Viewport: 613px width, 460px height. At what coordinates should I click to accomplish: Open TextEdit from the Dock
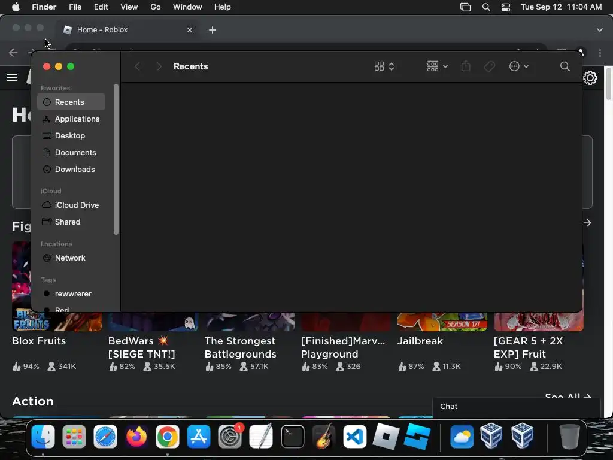coord(261,437)
